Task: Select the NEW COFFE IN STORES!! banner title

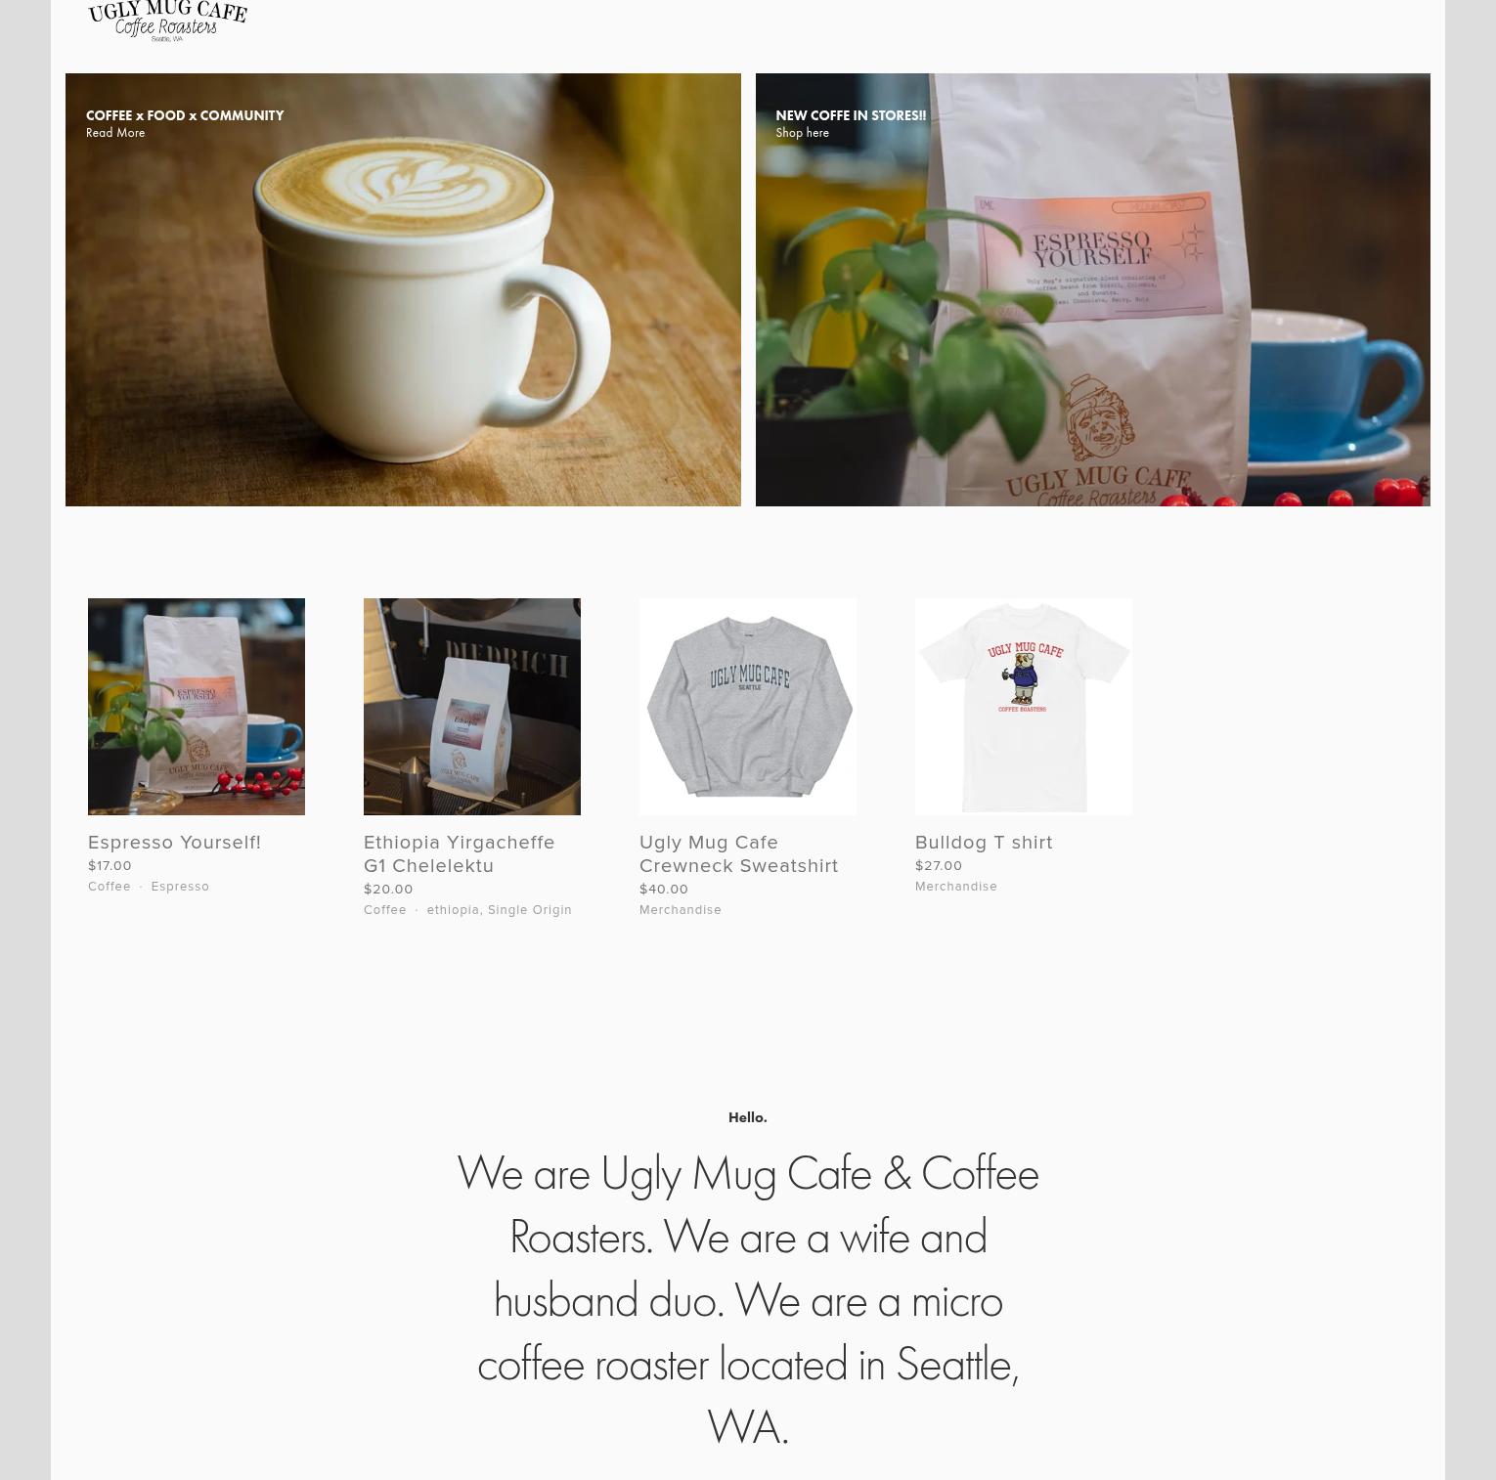Action: point(851,115)
